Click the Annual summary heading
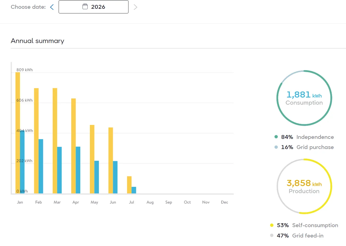Image resolution: width=346 pixels, height=246 pixels. [x=38, y=41]
